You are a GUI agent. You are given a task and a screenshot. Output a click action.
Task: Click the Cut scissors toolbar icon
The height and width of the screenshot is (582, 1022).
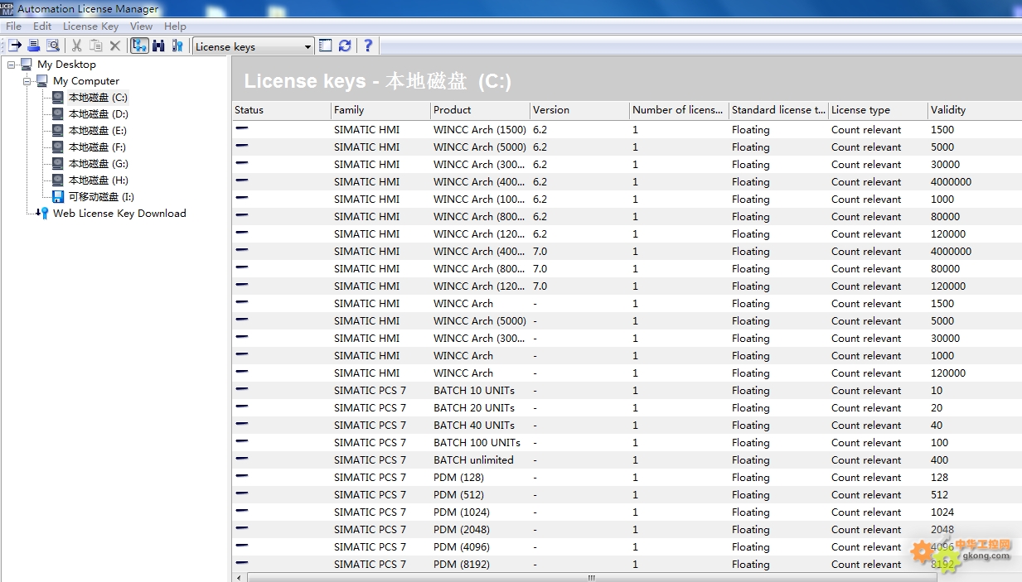tap(77, 46)
